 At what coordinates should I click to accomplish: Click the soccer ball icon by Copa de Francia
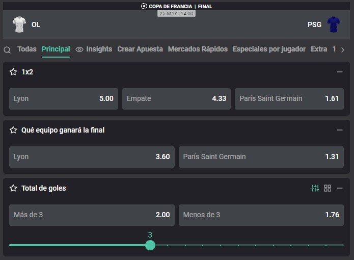tap(144, 6)
